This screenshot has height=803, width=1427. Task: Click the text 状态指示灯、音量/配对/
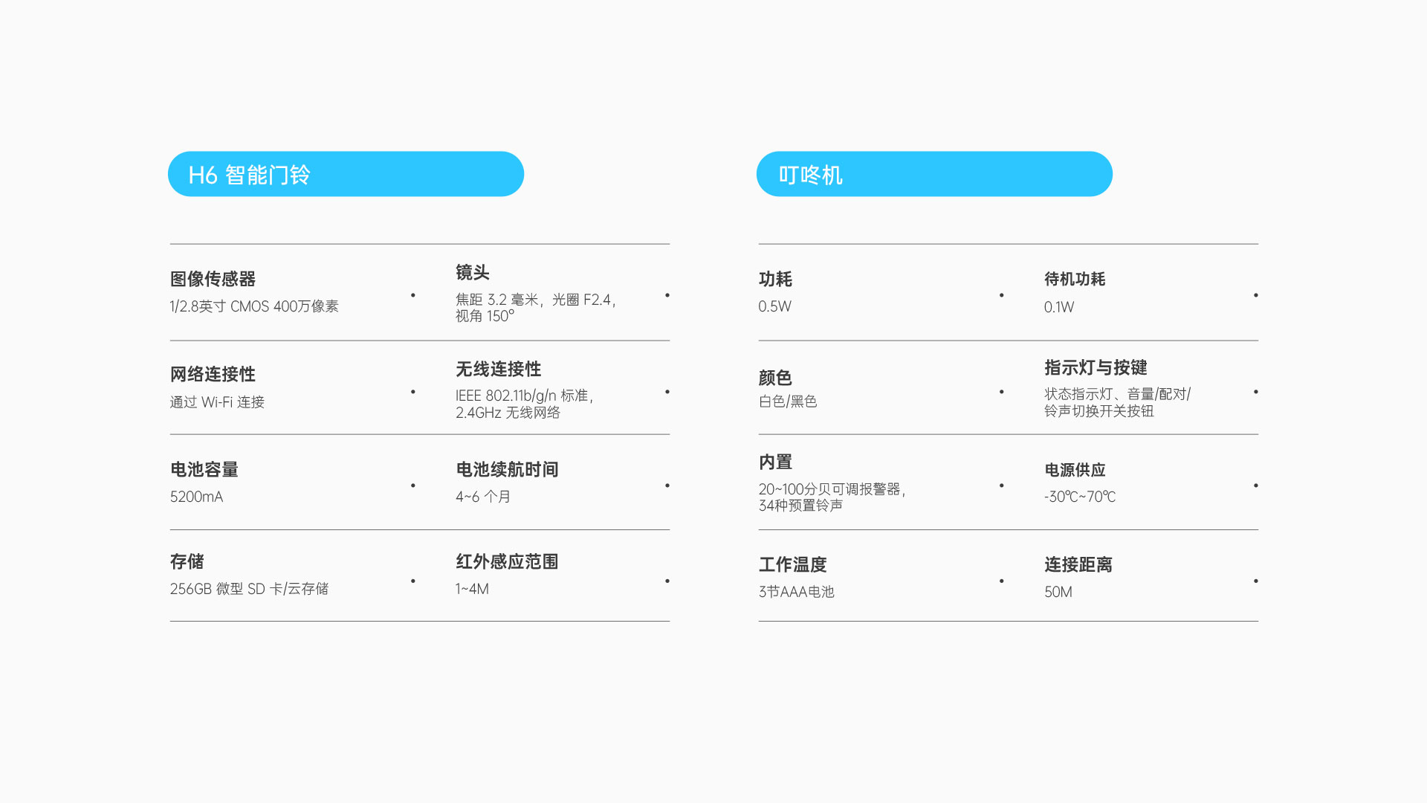(1117, 394)
